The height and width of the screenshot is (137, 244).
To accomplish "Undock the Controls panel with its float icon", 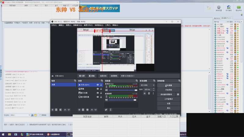I will point(179,81).
